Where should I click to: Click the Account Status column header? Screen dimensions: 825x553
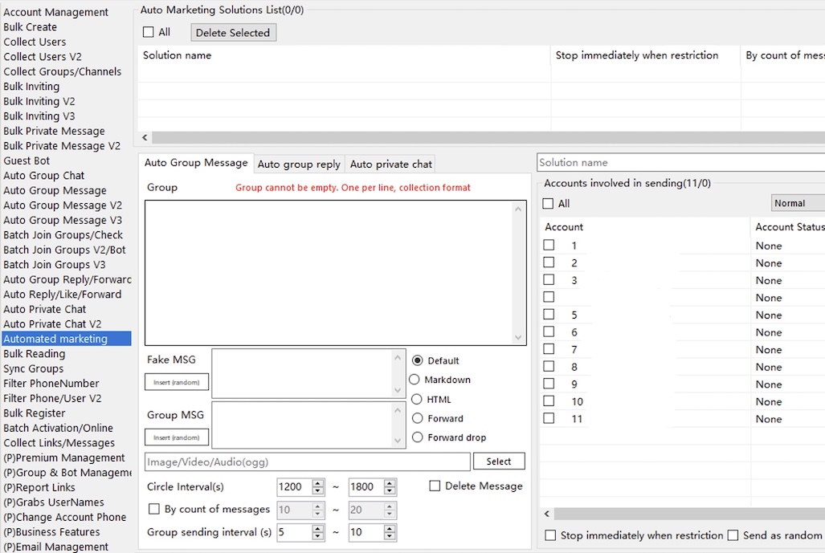click(x=789, y=227)
